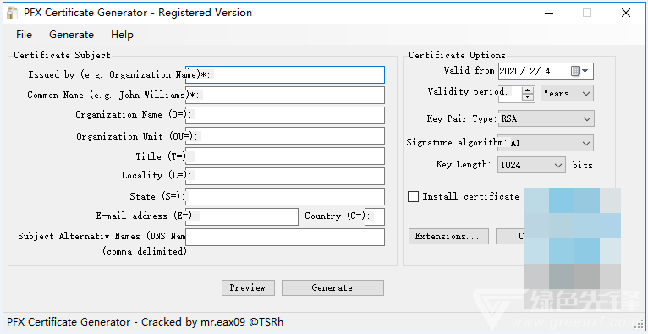The width and height of the screenshot is (648, 334).
Task: Click the Locality (L=) field
Action: [285, 176]
